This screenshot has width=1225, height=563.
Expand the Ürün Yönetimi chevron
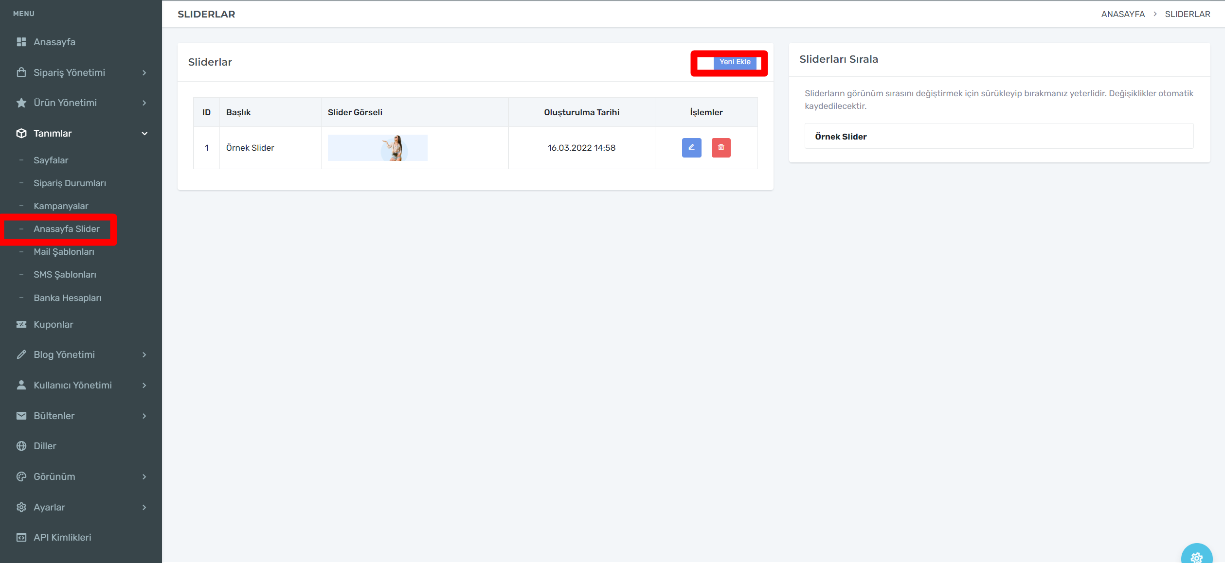point(144,103)
